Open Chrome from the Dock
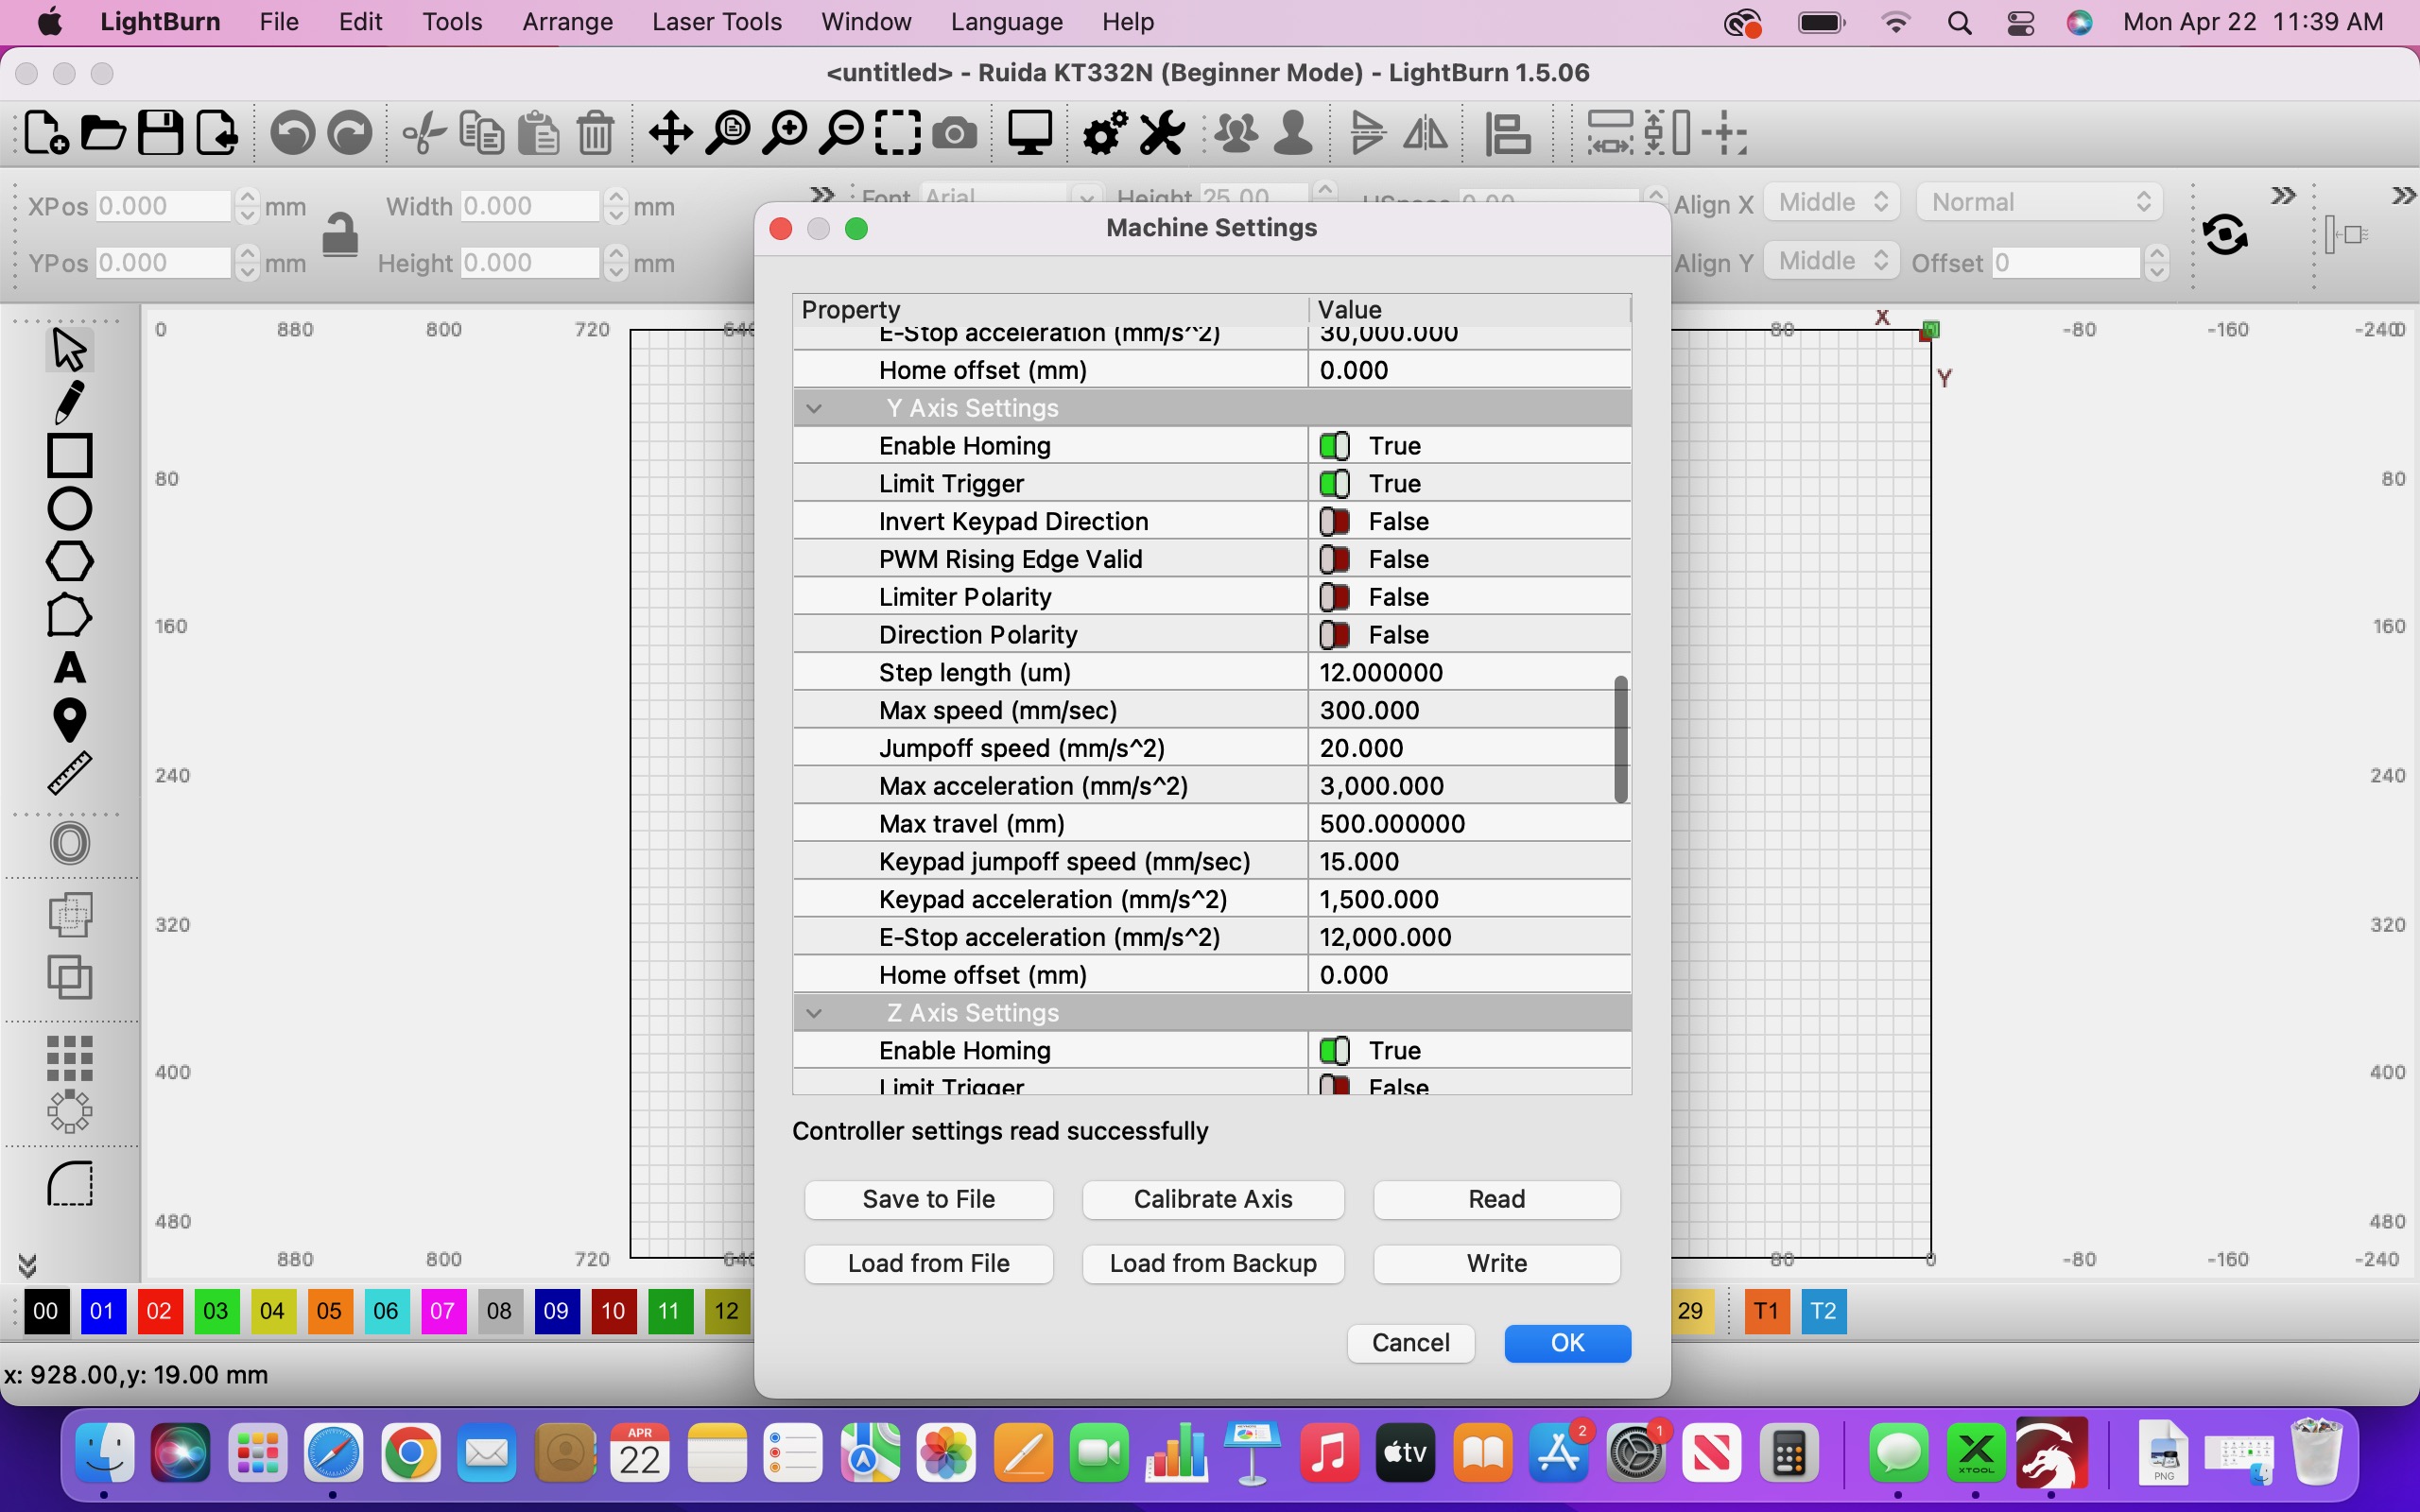2420x1512 pixels. [410, 1453]
